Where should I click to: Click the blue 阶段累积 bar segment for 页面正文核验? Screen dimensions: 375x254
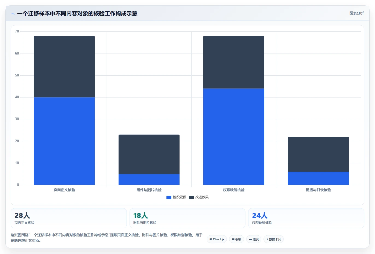point(64,141)
